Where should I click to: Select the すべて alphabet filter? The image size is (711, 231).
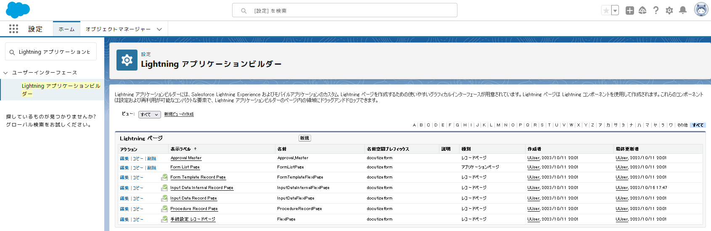[698, 125]
